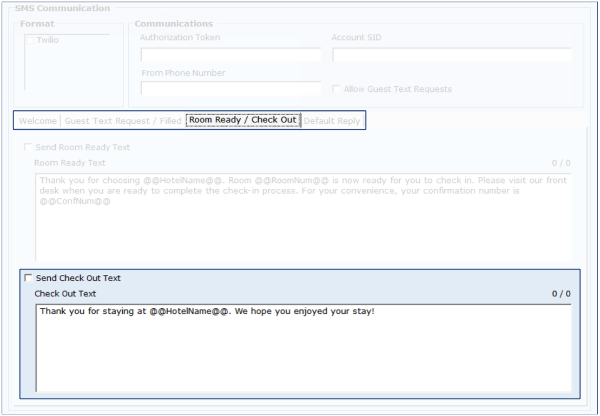Tick the Send Check Out Text checkbox
The image size is (600, 416).
(x=29, y=278)
